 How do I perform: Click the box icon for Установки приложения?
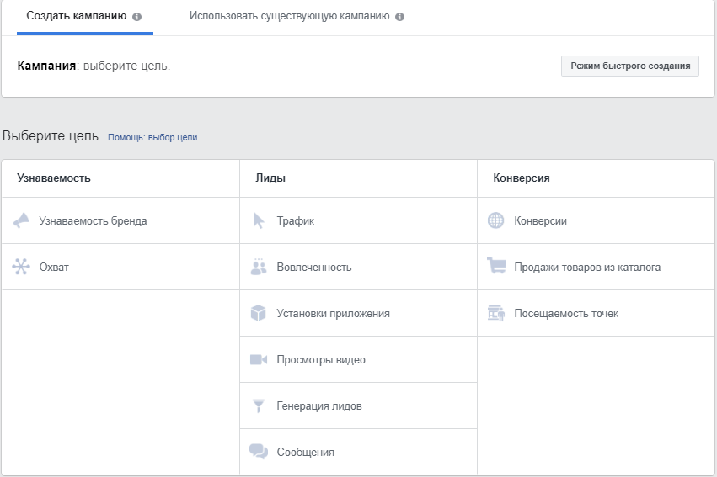click(259, 313)
